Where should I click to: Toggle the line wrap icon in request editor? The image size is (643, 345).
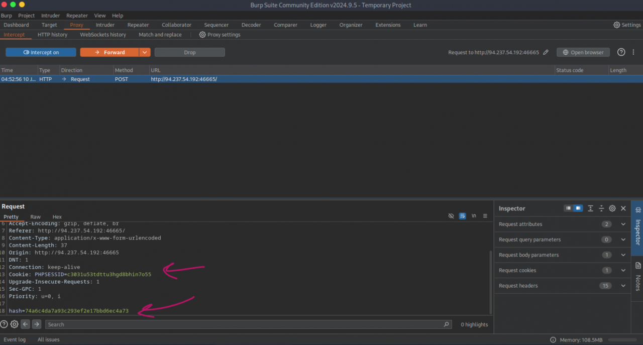click(x=463, y=216)
